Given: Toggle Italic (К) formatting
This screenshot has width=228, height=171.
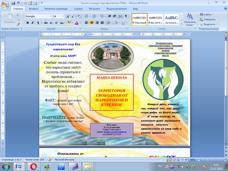Looking at the screenshot, I should tap(33, 23).
